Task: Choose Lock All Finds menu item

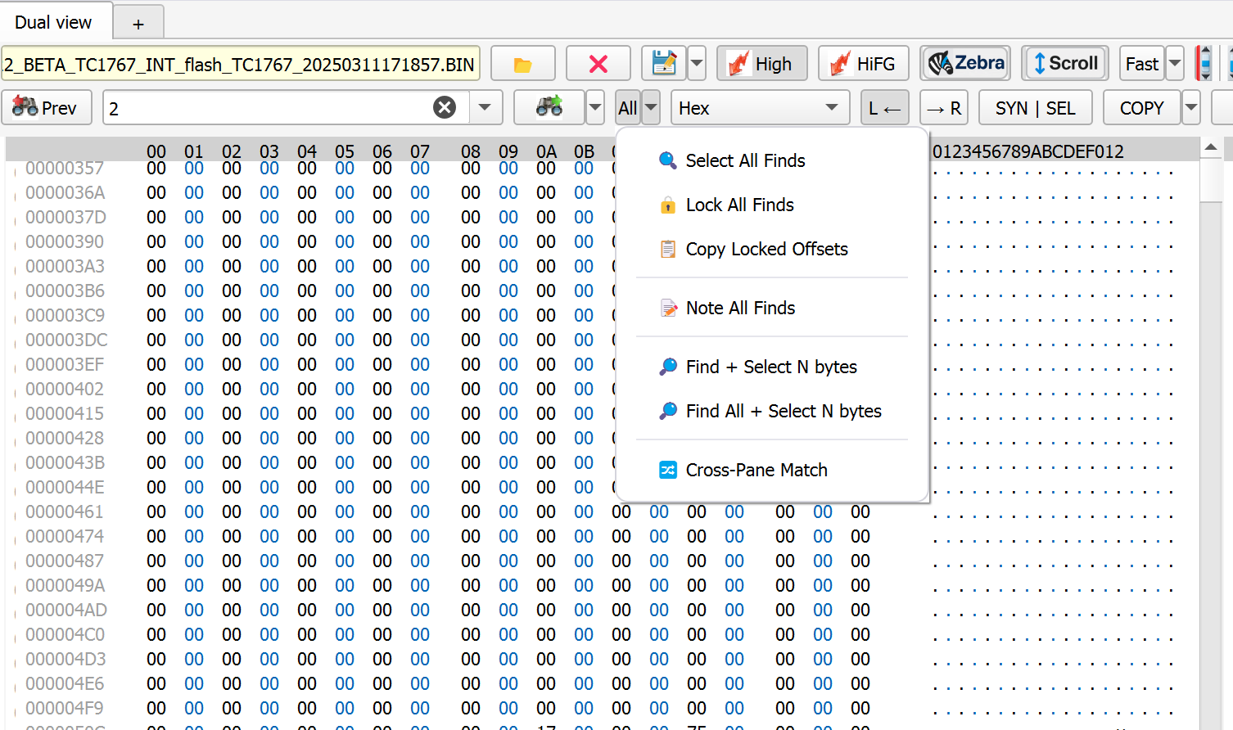Action: point(772,205)
